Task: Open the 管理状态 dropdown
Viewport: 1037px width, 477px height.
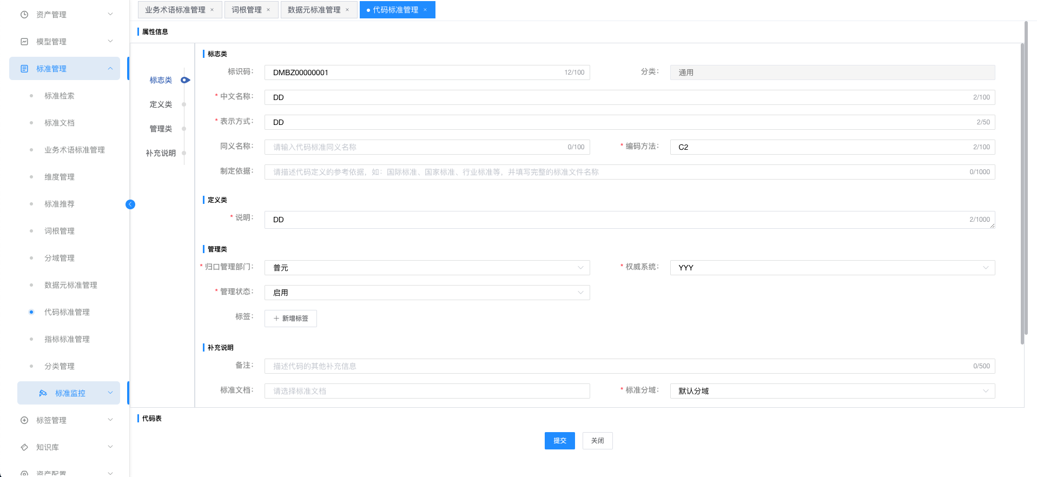Action: (x=427, y=293)
